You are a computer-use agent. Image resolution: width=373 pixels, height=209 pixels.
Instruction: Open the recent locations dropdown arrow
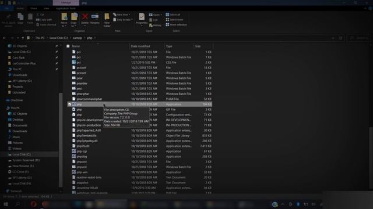18,38
